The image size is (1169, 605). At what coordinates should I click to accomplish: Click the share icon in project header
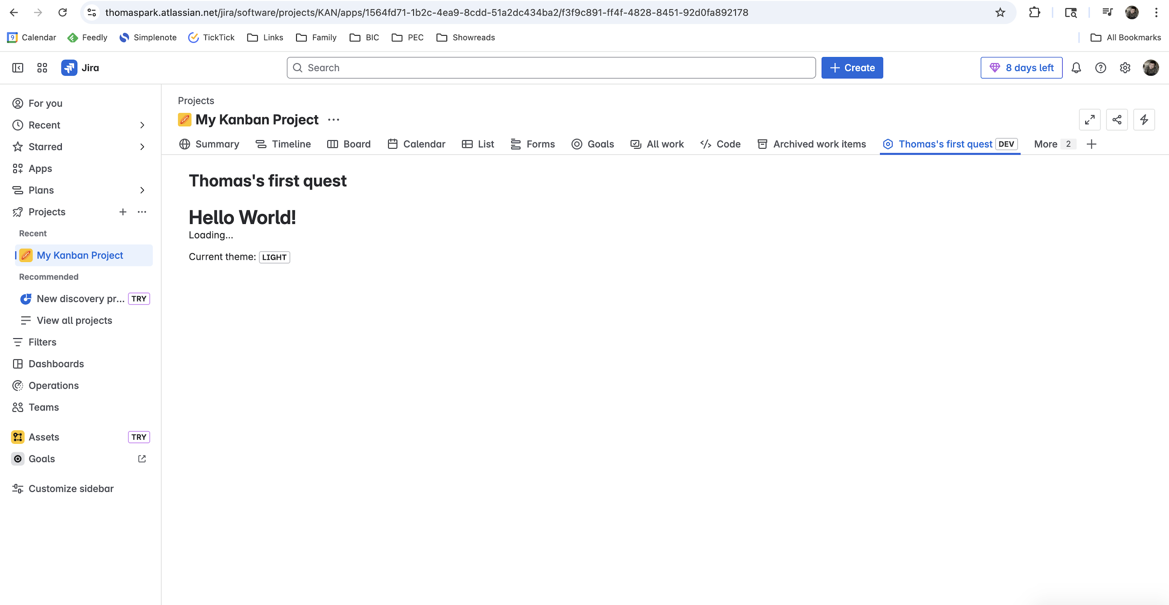pos(1117,120)
